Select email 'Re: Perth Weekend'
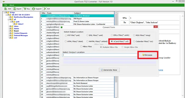The height and width of the screenshot is (98, 185). 77,83
